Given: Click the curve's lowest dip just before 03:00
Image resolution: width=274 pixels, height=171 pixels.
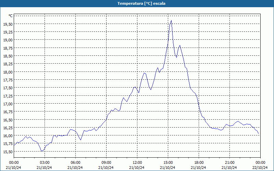Looking at the screenshot, I should click(x=41, y=151).
